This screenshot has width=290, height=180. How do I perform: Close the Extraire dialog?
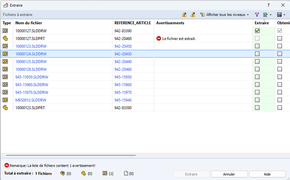283,5
